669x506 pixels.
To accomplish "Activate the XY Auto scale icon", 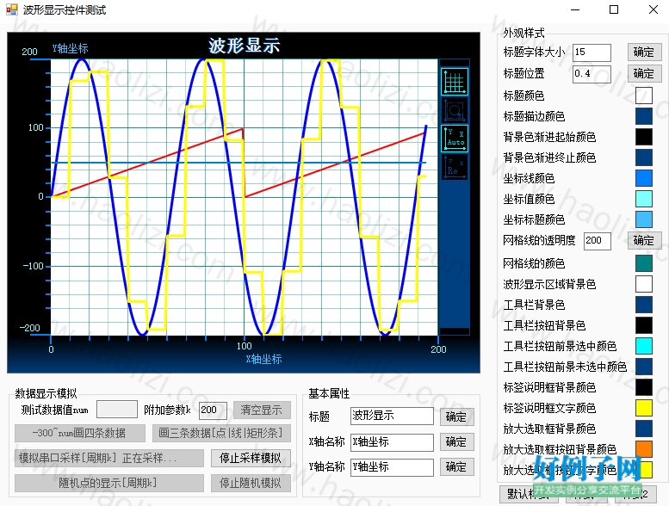I will [455, 139].
